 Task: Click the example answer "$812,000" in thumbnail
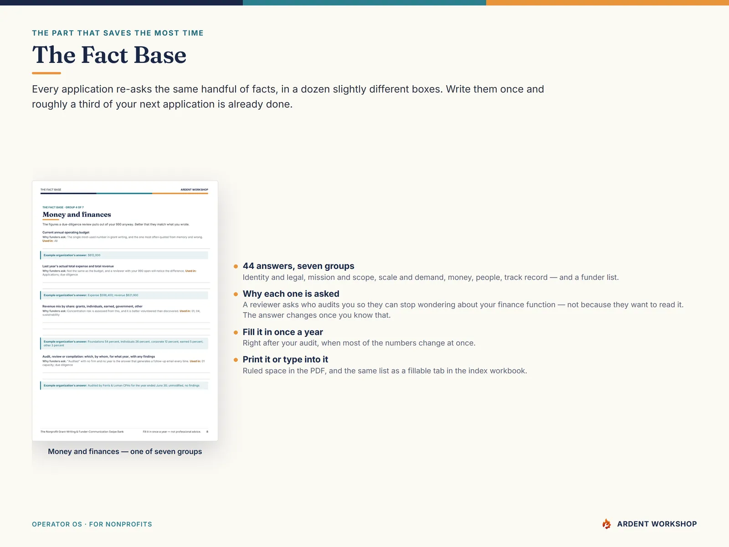tap(94, 255)
